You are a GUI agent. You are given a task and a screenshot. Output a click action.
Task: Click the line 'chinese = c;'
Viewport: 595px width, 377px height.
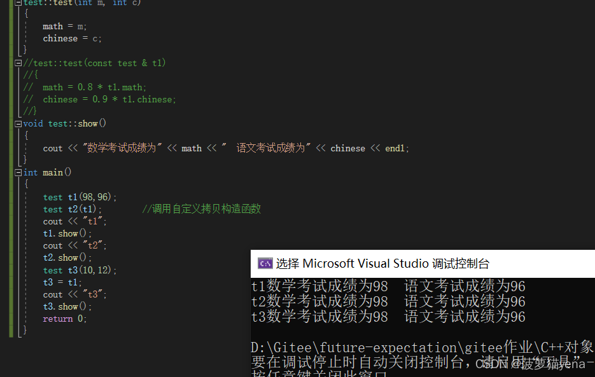click(72, 39)
